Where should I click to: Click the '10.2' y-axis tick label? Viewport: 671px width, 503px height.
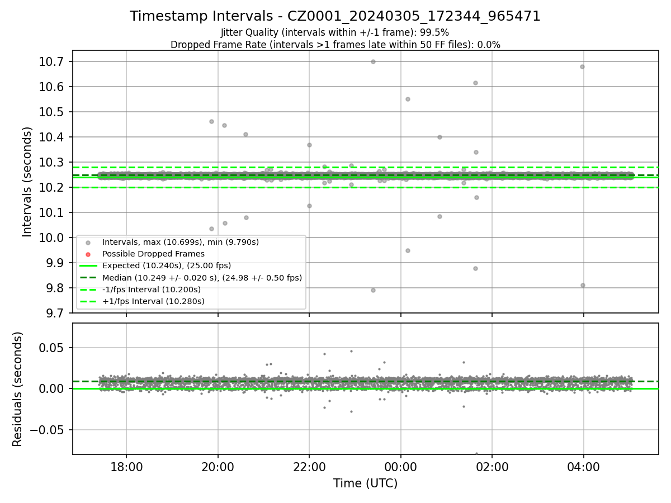(53, 187)
